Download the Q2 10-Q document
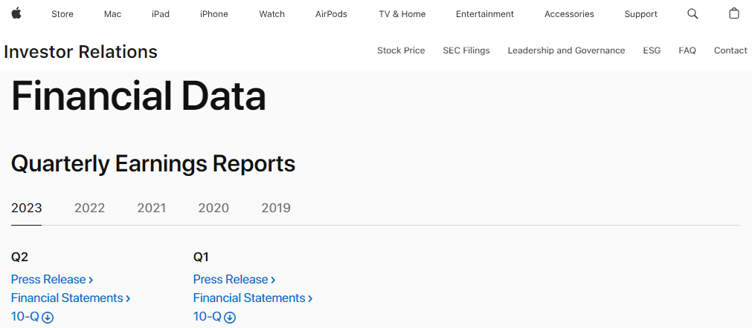This screenshot has height=328, width=752. click(32, 317)
